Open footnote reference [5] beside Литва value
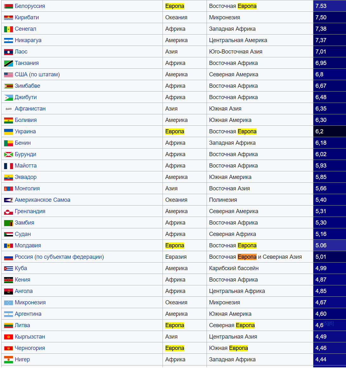This screenshot has width=346, height=368. pyautogui.click(x=326, y=323)
